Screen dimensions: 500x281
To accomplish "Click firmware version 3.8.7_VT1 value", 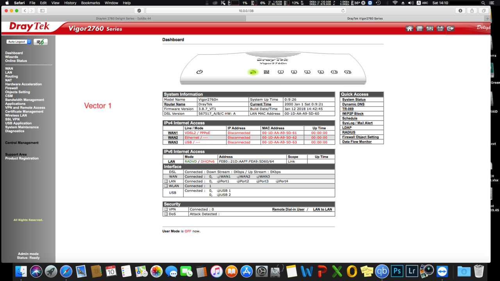I will [207, 109].
